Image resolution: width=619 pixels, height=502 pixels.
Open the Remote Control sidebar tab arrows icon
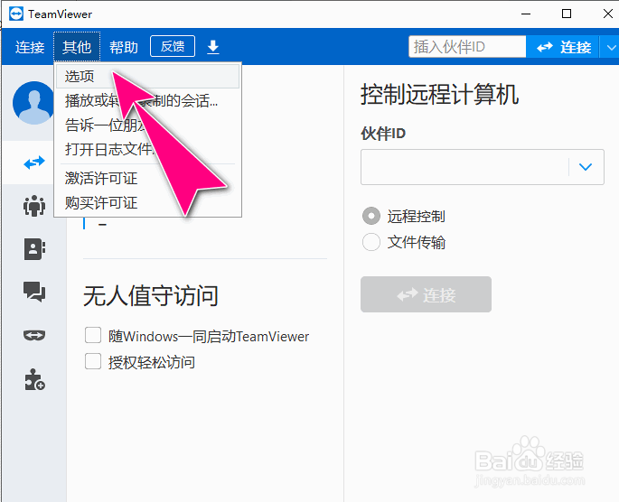click(34, 163)
